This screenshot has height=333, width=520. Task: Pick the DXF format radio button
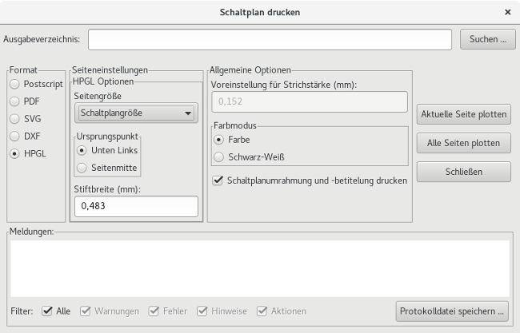(14, 137)
